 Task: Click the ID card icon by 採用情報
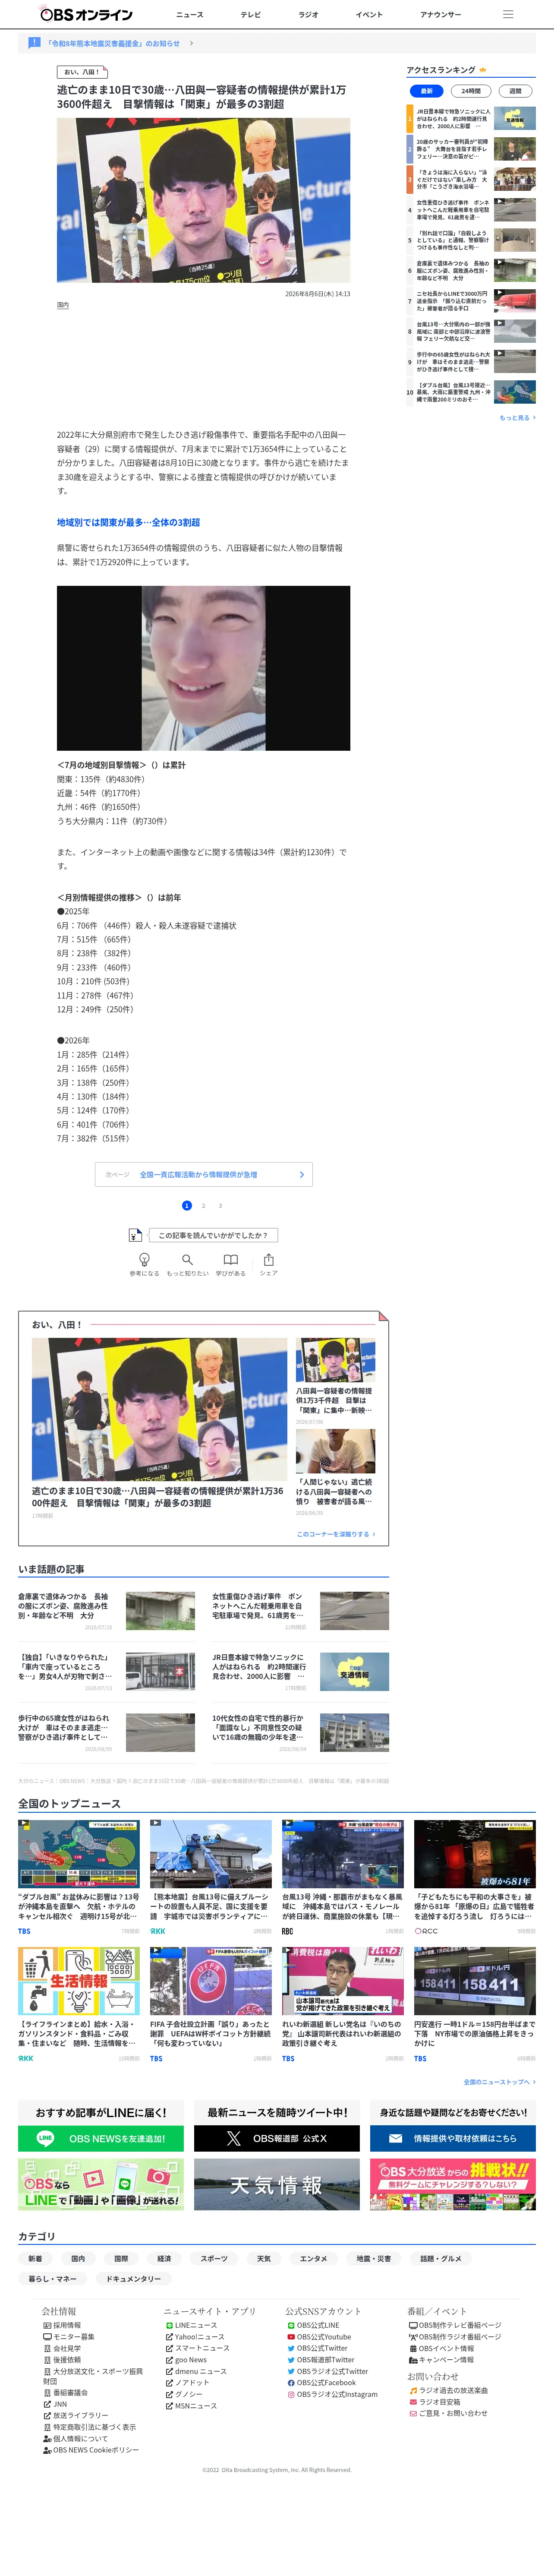[x=47, y=2325]
